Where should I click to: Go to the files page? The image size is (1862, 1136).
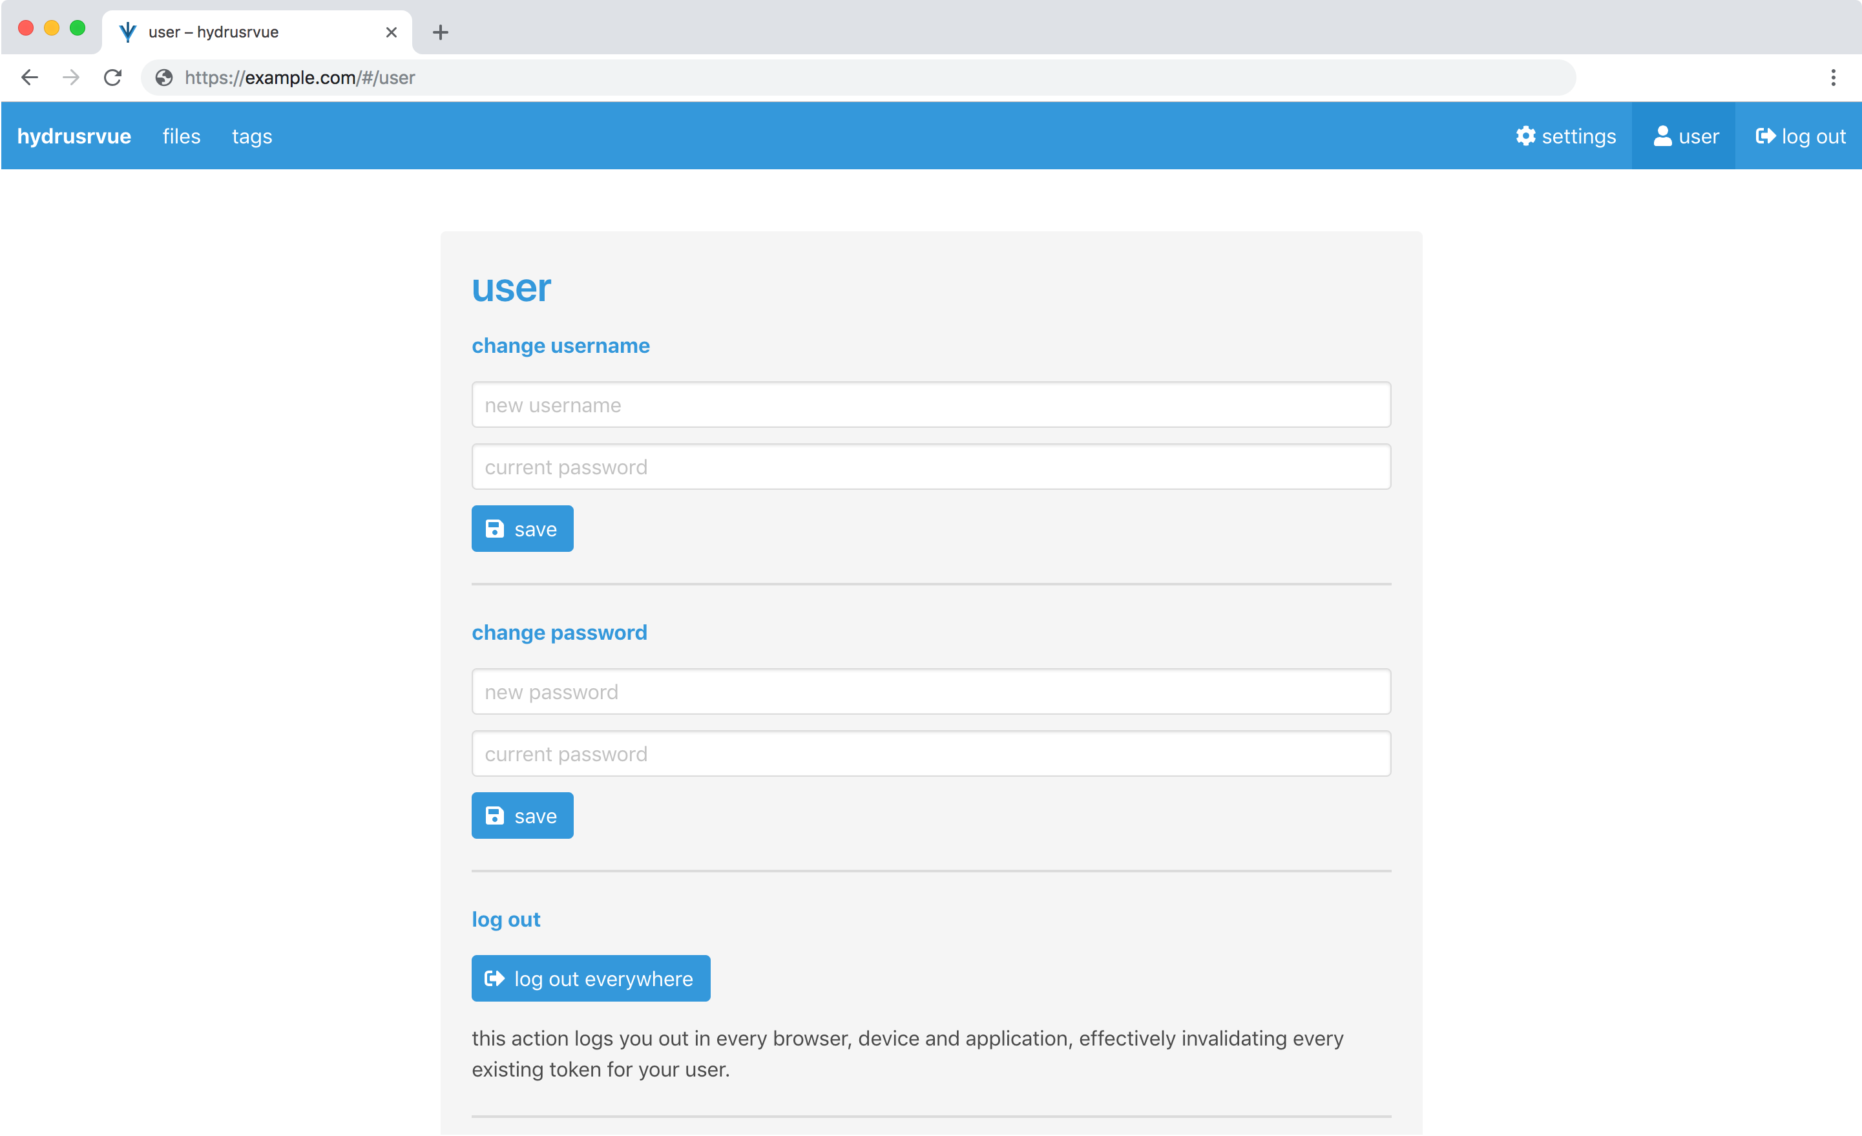coord(182,136)
